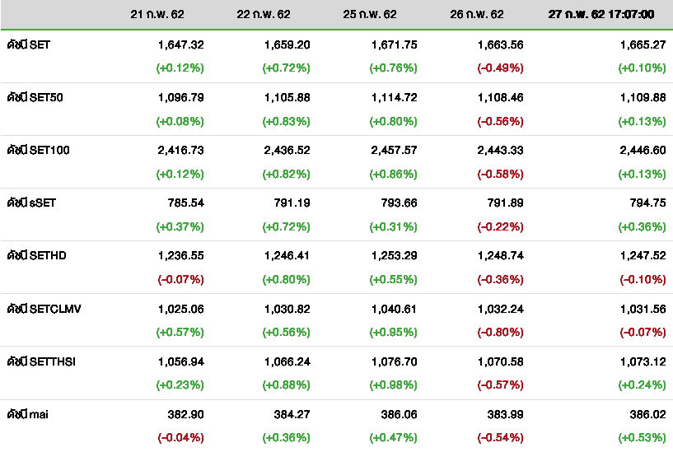Click the ดัชนี SETHD index link
Screen dimensions: 673x452
pos(37,255)
